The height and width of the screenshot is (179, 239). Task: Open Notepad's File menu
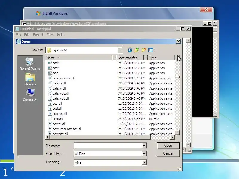18,35
